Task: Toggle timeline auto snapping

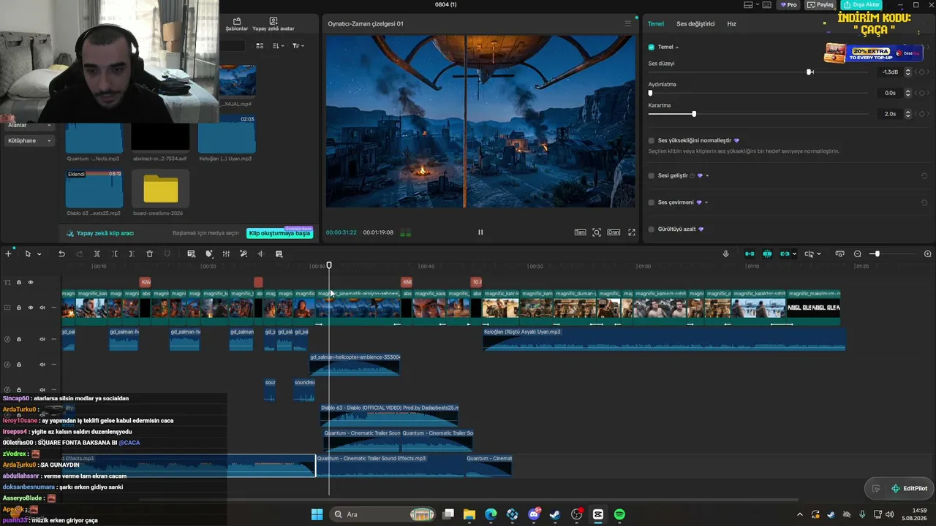Action: click(x=767, y=254)
